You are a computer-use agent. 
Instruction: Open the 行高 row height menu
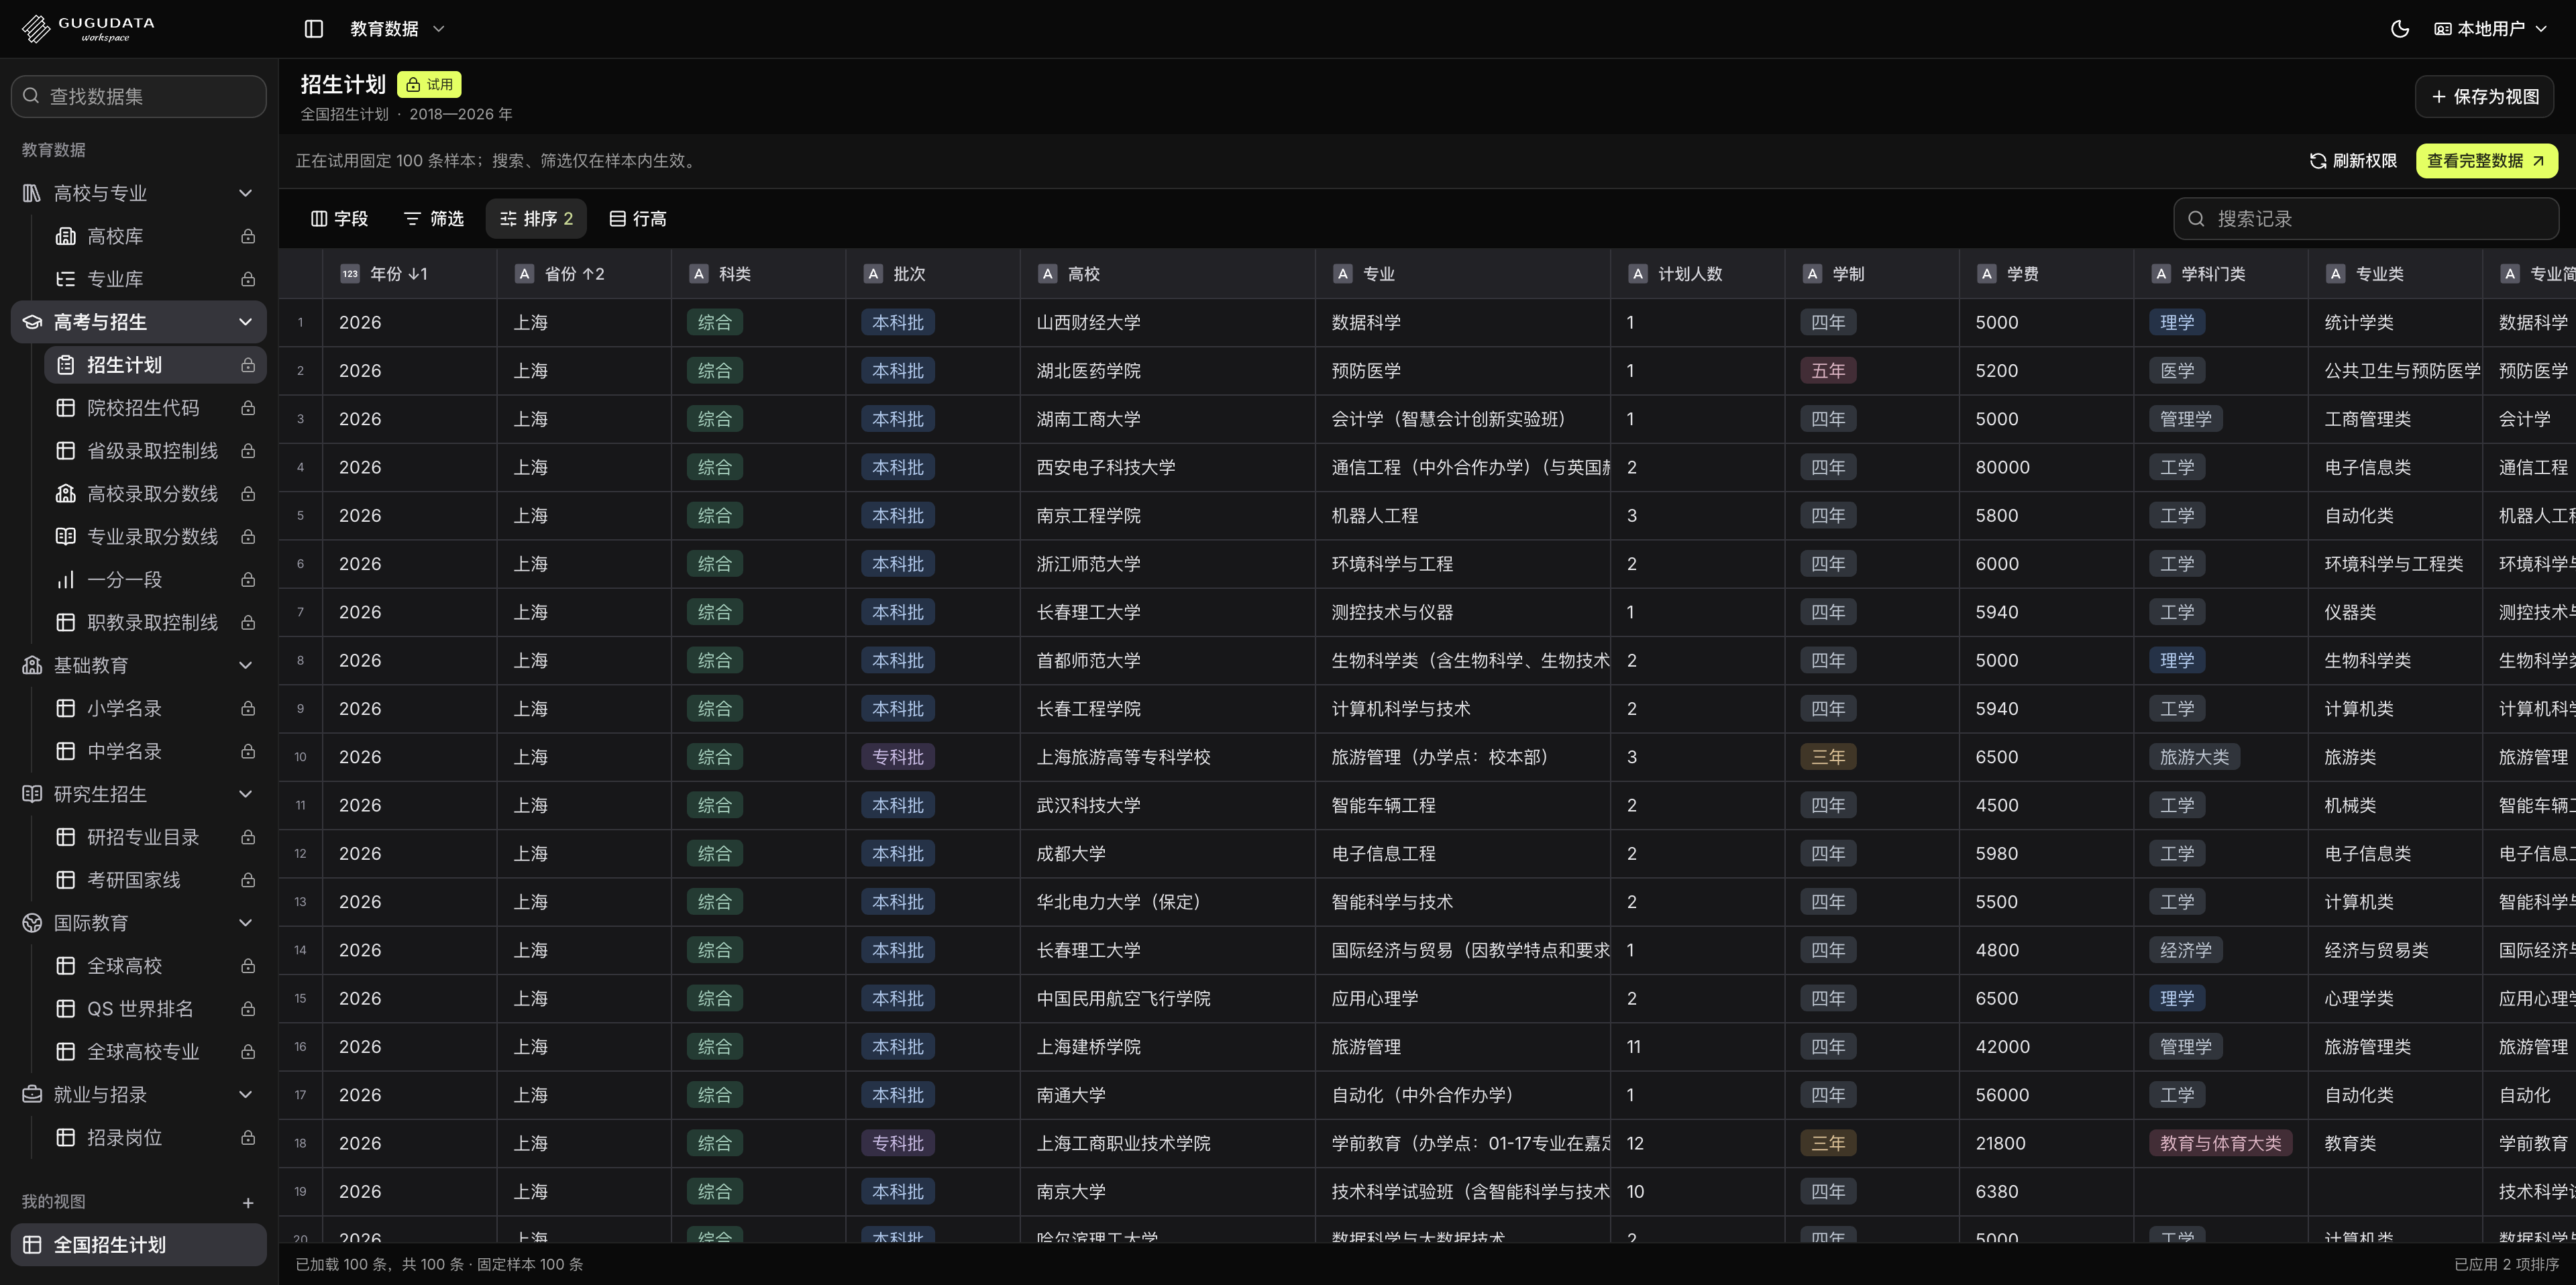pos(638,219)
